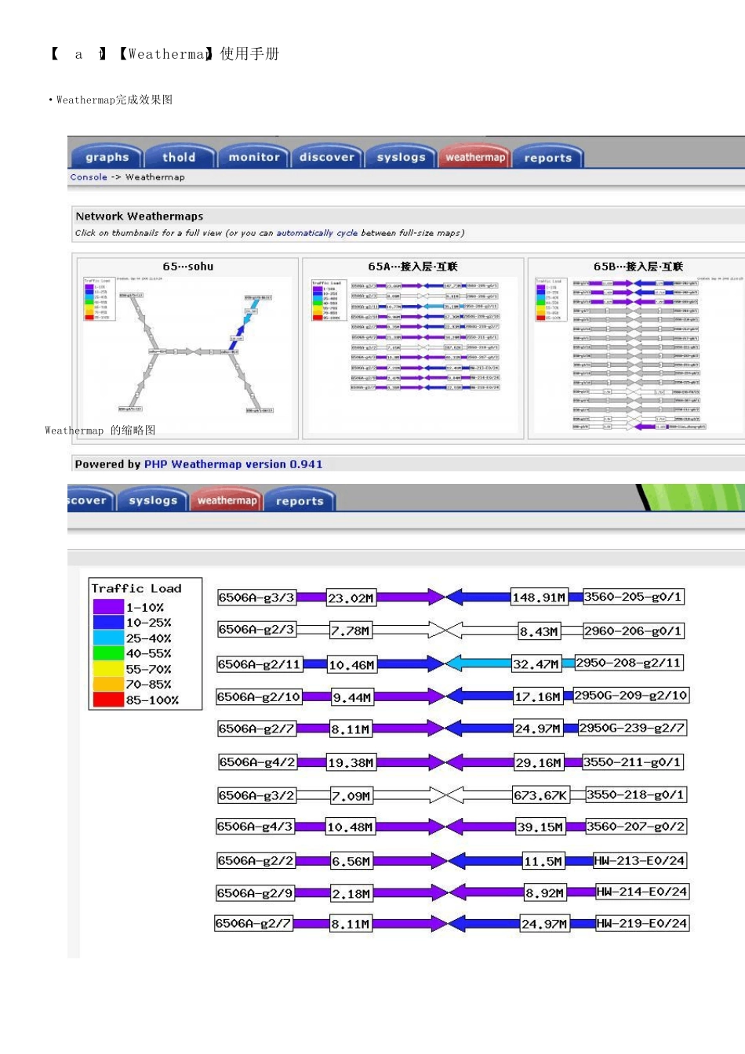Click the 32.47M bandwidth label
Screen dimensions: 745x1054
click(536, 664)
